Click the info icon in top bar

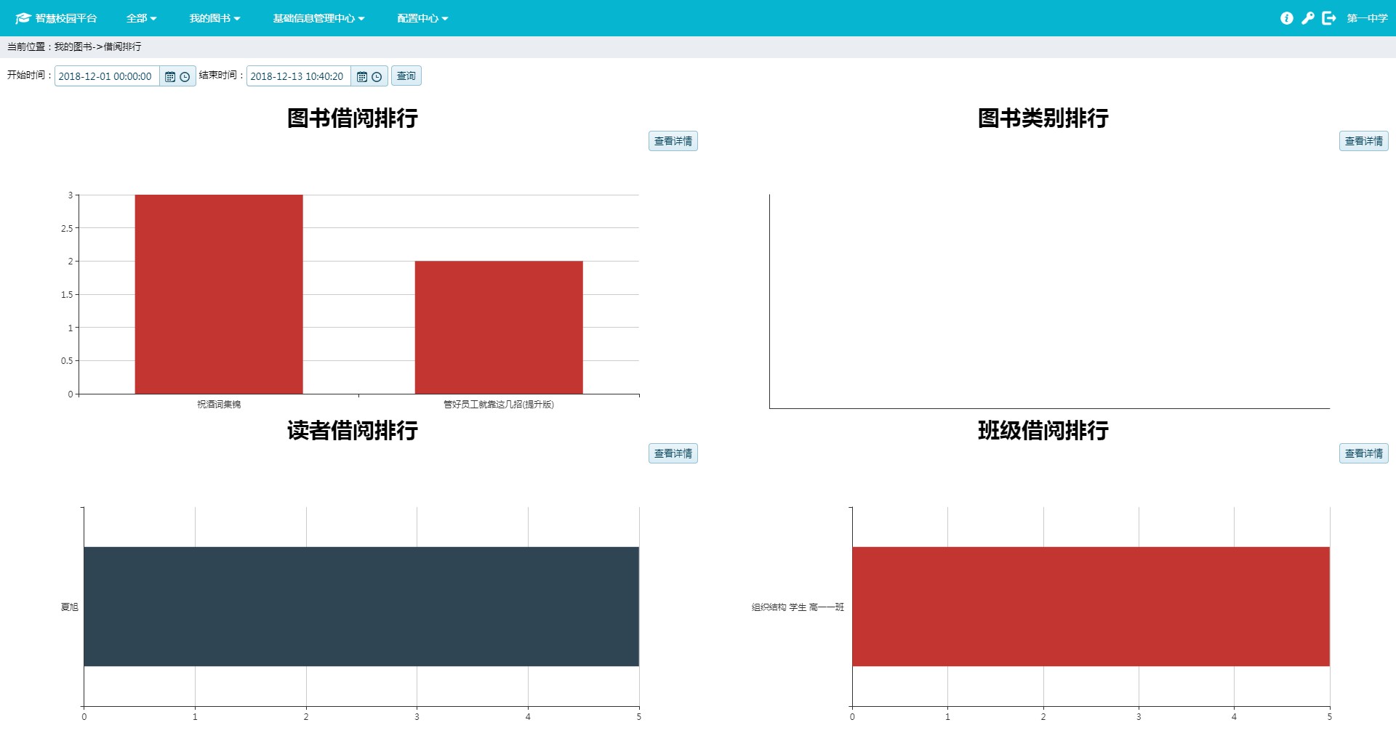click(1286, 18)
